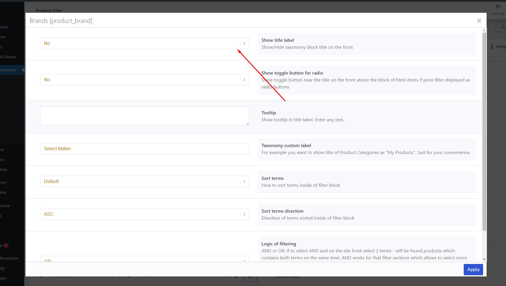506x286 pixels.
Task: Click the 'Show toggle button for radio' heading
Action: (292, 73)
